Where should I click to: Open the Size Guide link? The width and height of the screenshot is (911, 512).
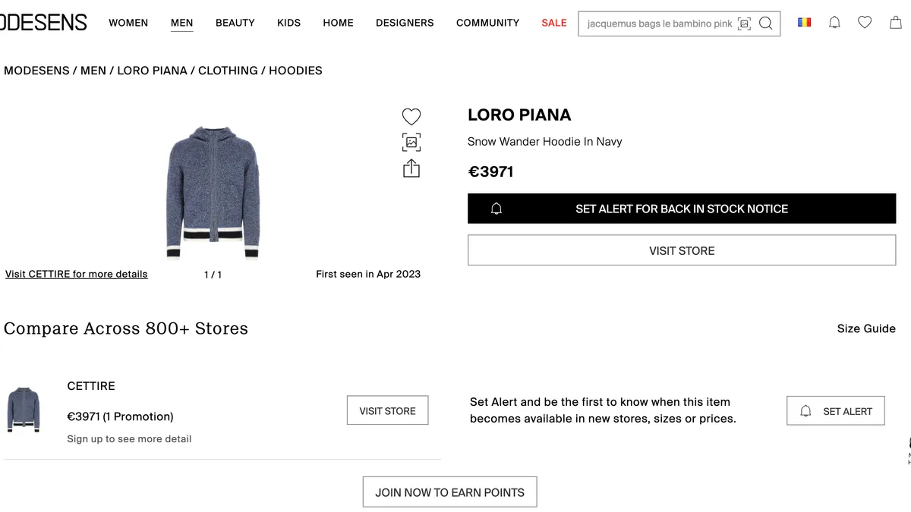coord(865,328)
